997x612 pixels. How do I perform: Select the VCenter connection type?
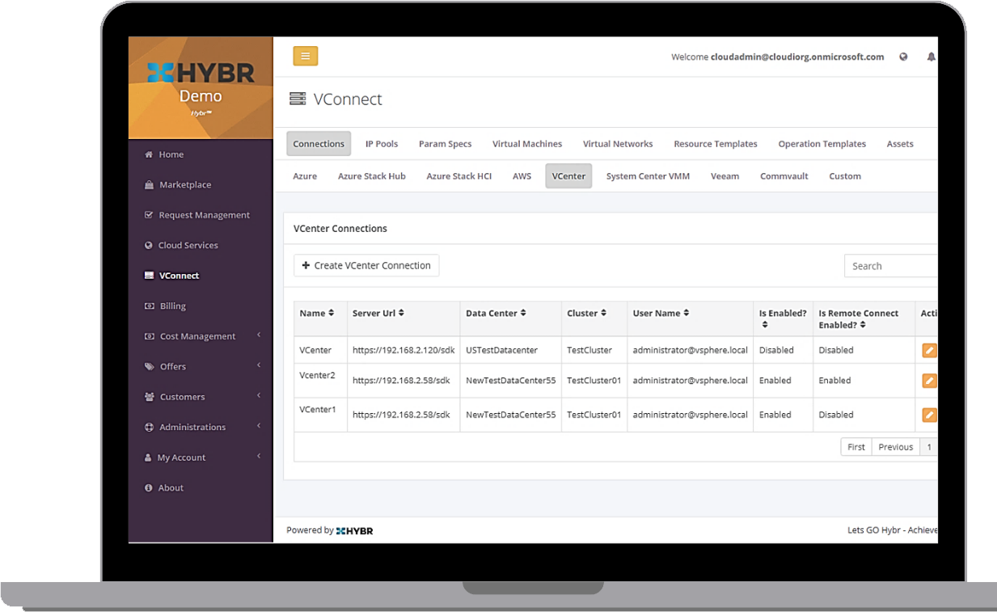coord(568,176)
